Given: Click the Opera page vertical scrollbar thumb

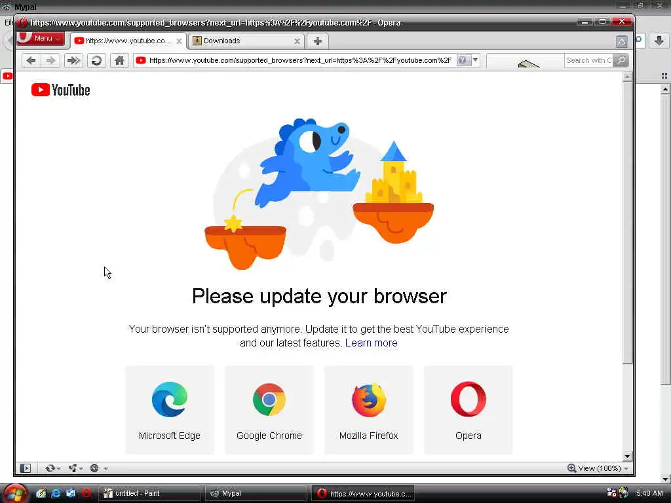Looking at the screenshot, I should [627, 223].
